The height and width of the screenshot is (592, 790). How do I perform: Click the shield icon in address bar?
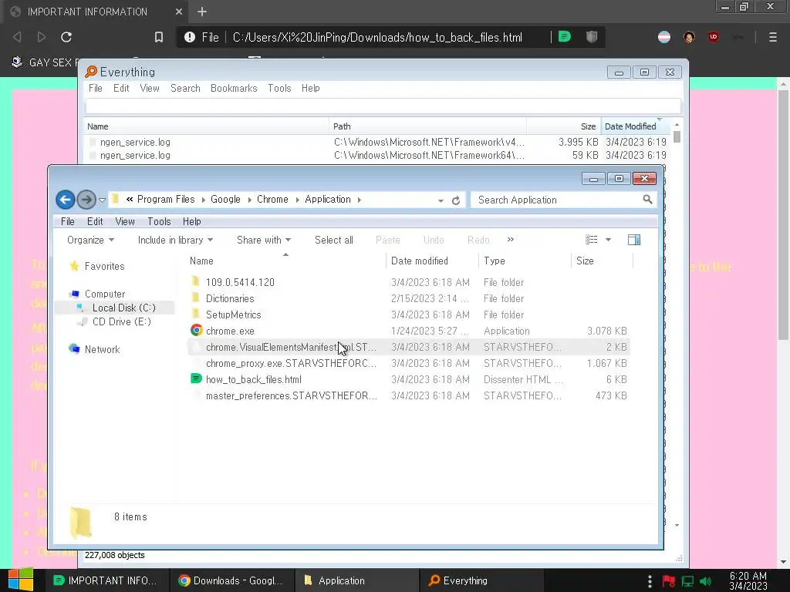(592, 37)
